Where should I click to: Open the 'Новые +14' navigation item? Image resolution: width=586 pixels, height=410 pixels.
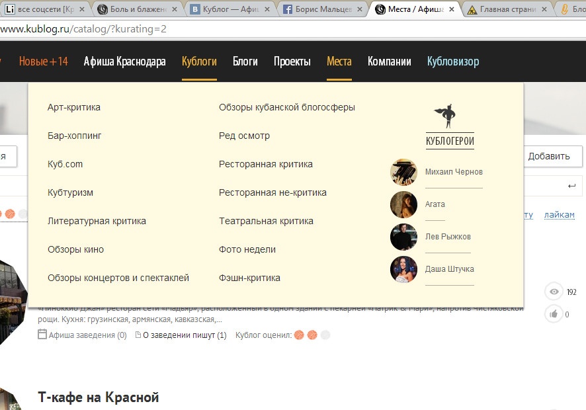(44, 61)
